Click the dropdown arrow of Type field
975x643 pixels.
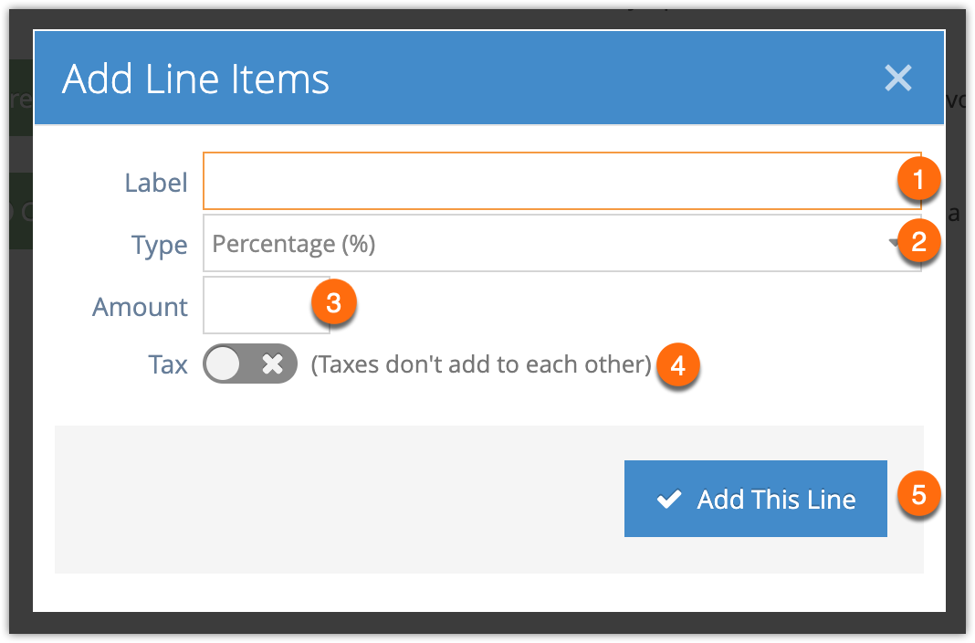tap(894, 243)
